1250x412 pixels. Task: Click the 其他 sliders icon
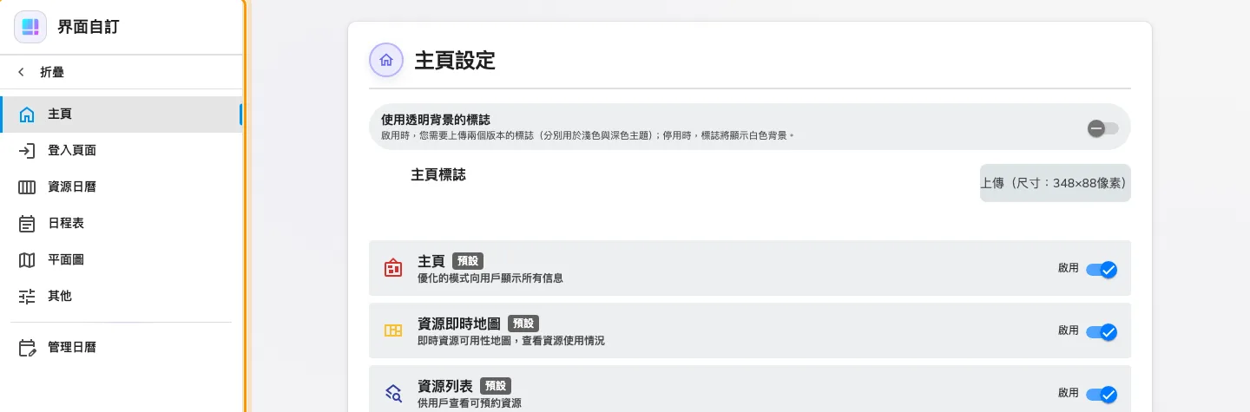[27, 297]
